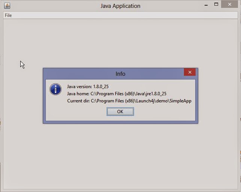Viewport: 241px width, 192px height.
Task: Click the blue information icon in the dialog
Action: pos(56,89)
